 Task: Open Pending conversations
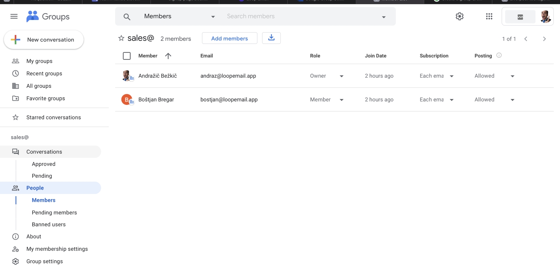point(42,176)
